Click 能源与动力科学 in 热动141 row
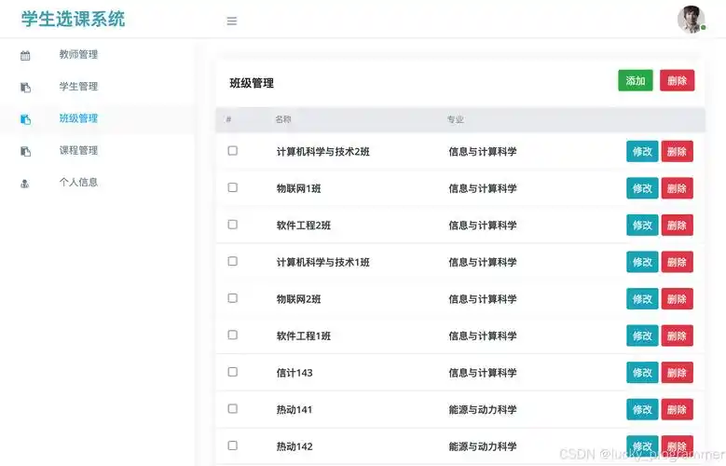Image resolution: width=726 pixels, height=466 pixels. (483, 409)
